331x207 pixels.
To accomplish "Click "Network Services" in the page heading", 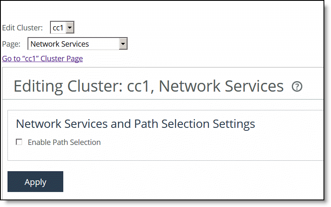I will click(221, 86).
